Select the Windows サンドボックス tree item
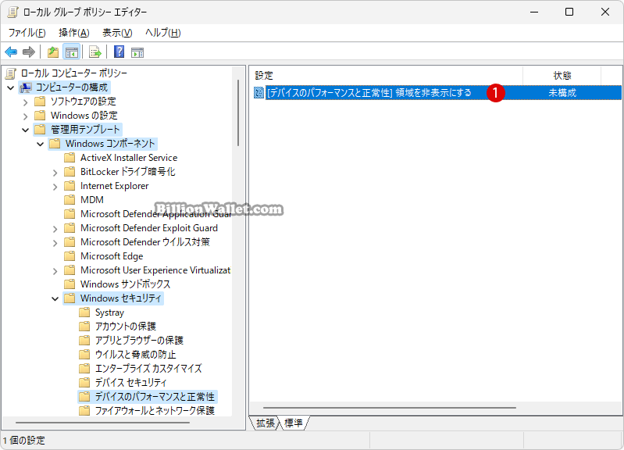 pyautogui.click(x=126, y=284)
